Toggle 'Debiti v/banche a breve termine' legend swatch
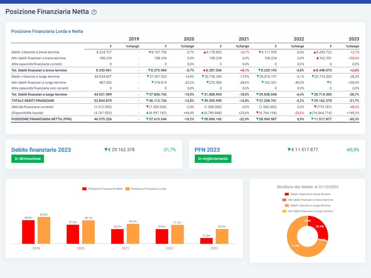 (x=287, y=194)
